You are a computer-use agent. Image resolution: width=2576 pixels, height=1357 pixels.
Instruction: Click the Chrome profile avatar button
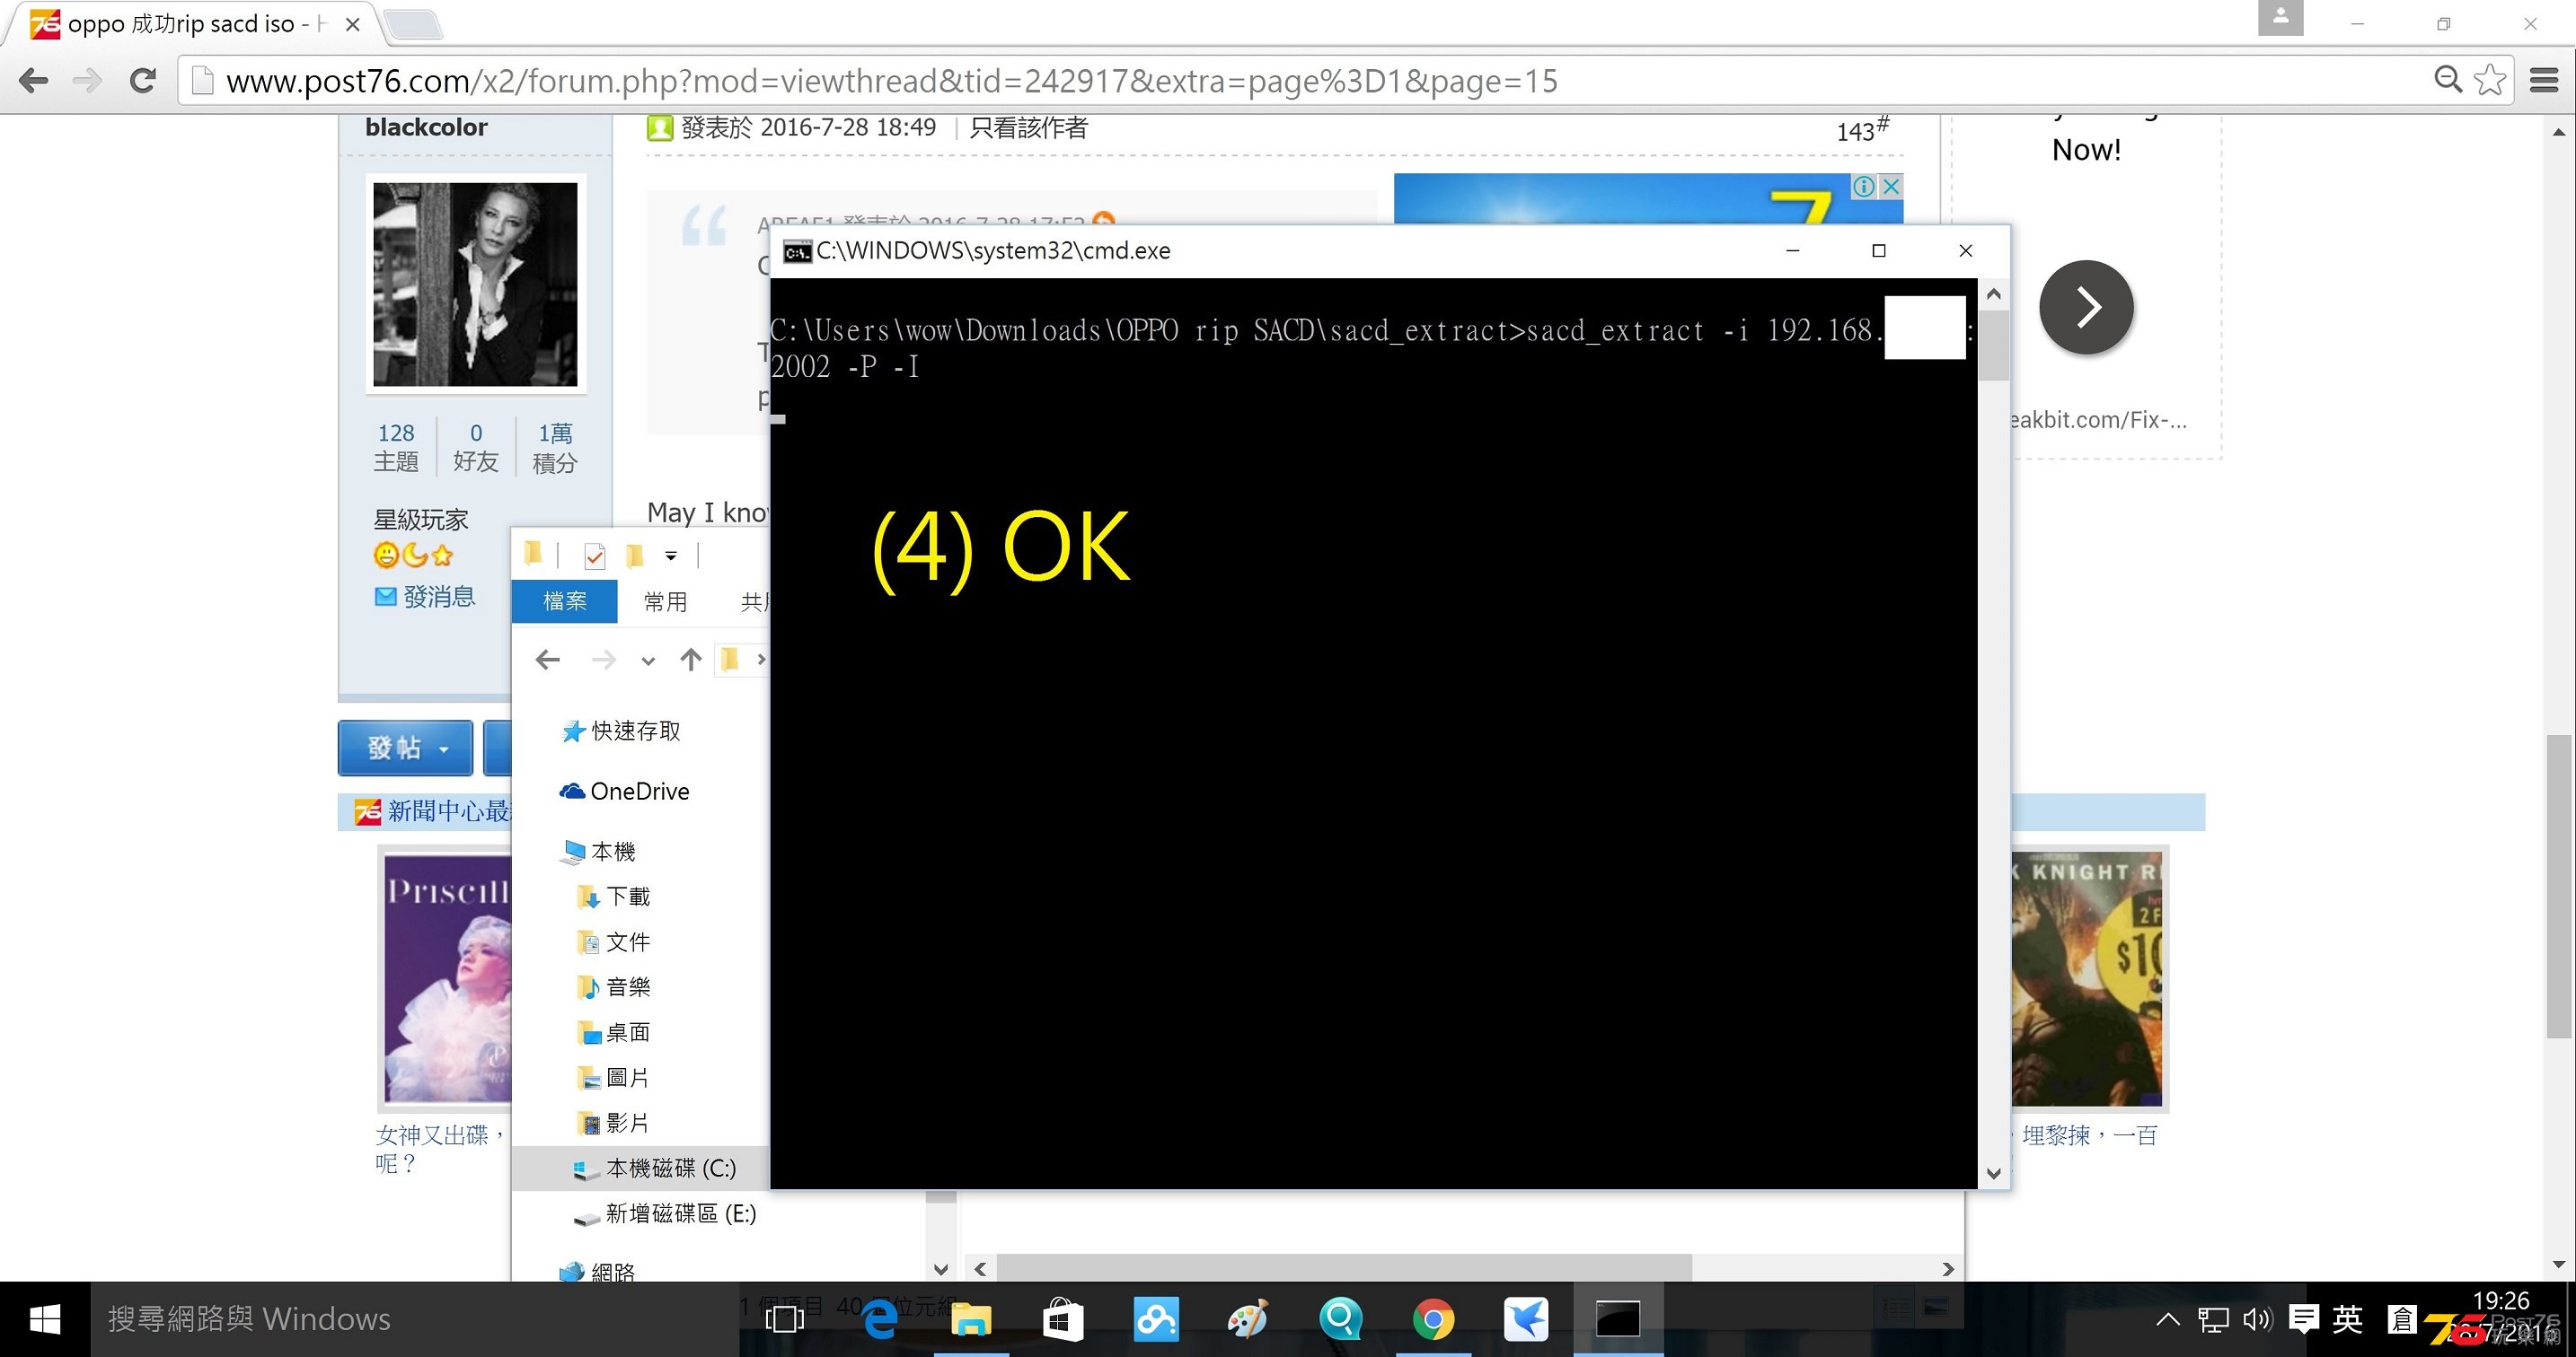click(x=2280, y=17)
